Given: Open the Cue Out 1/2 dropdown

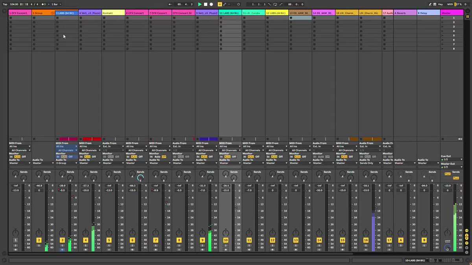Looking at the screenshot, I should click(x=452, y=159).
